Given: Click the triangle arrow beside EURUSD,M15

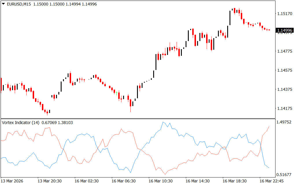Looking at the screenshot, I should (x=3, y=4).
